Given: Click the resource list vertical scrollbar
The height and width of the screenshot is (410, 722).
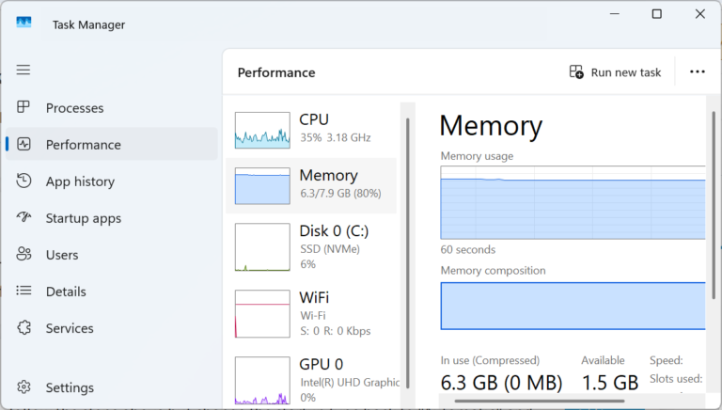Looking at the screenshot, I should pyautogui.click(x=407, y=253).
